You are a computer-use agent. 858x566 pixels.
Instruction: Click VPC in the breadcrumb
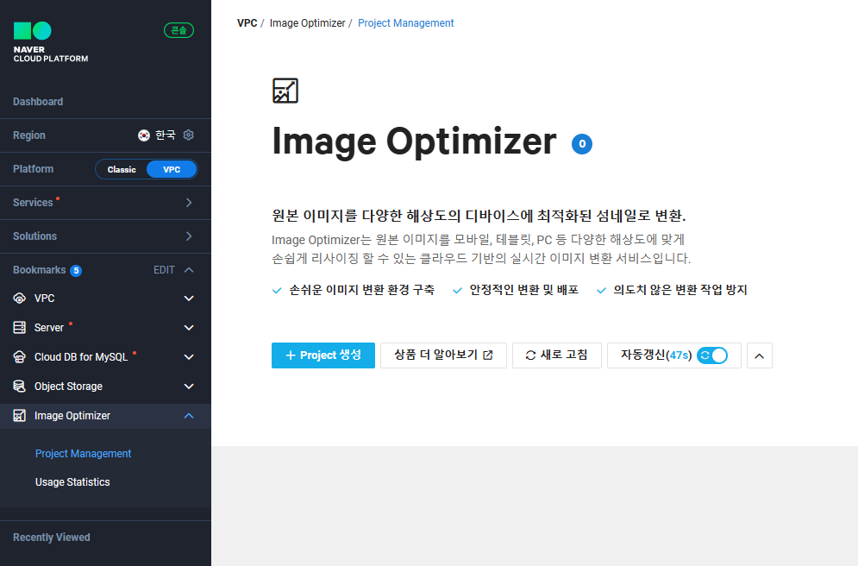(247, 23)
